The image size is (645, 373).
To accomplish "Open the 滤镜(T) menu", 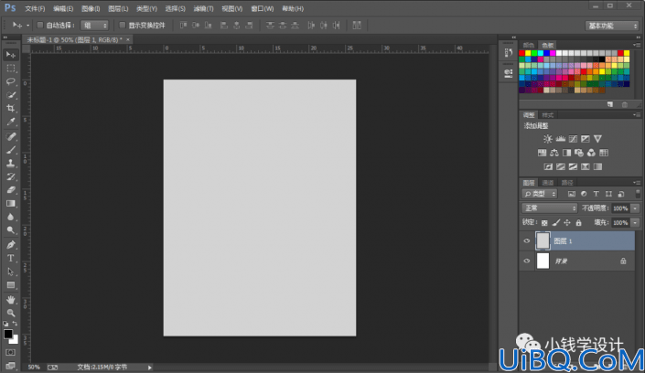I will pos(203,8).
